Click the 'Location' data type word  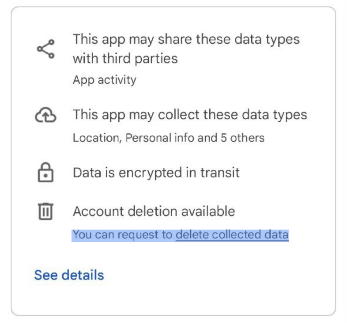(x=97, y=138)
